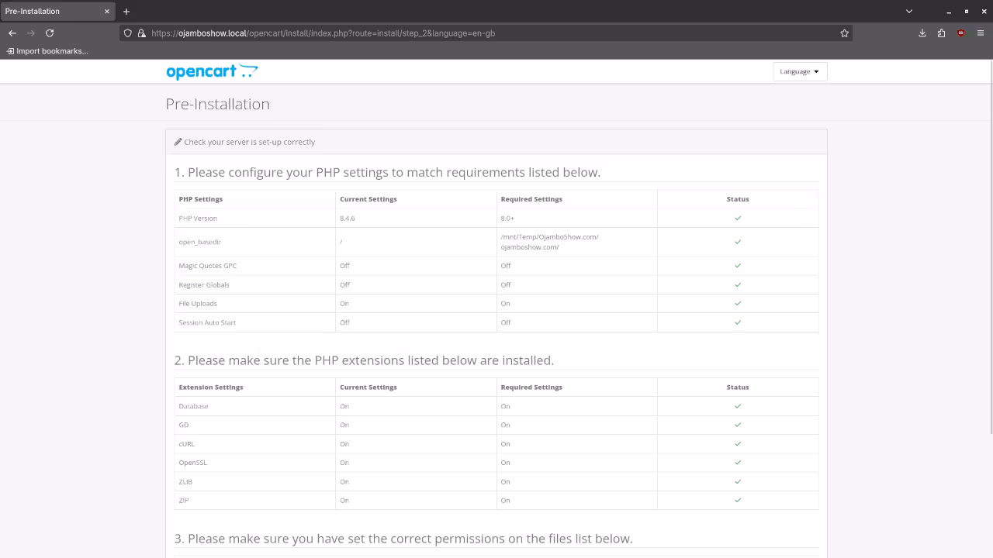Click the ZIP extension status checkmark
The image size is (993, 558).
738,500
